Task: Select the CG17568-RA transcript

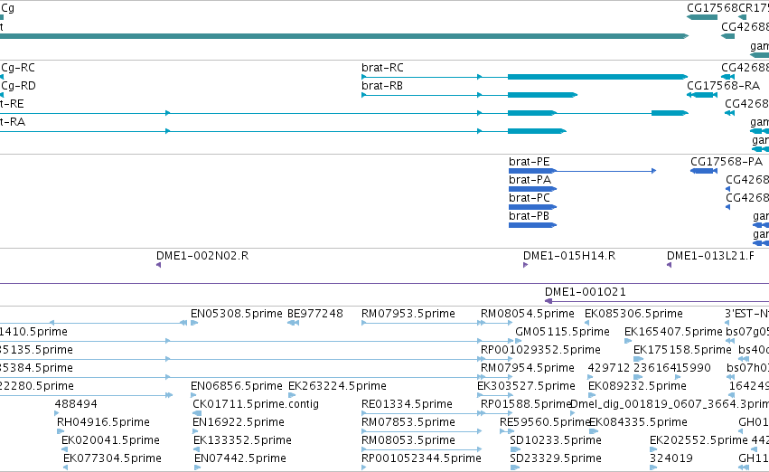Action: click(x=702, y=95)
